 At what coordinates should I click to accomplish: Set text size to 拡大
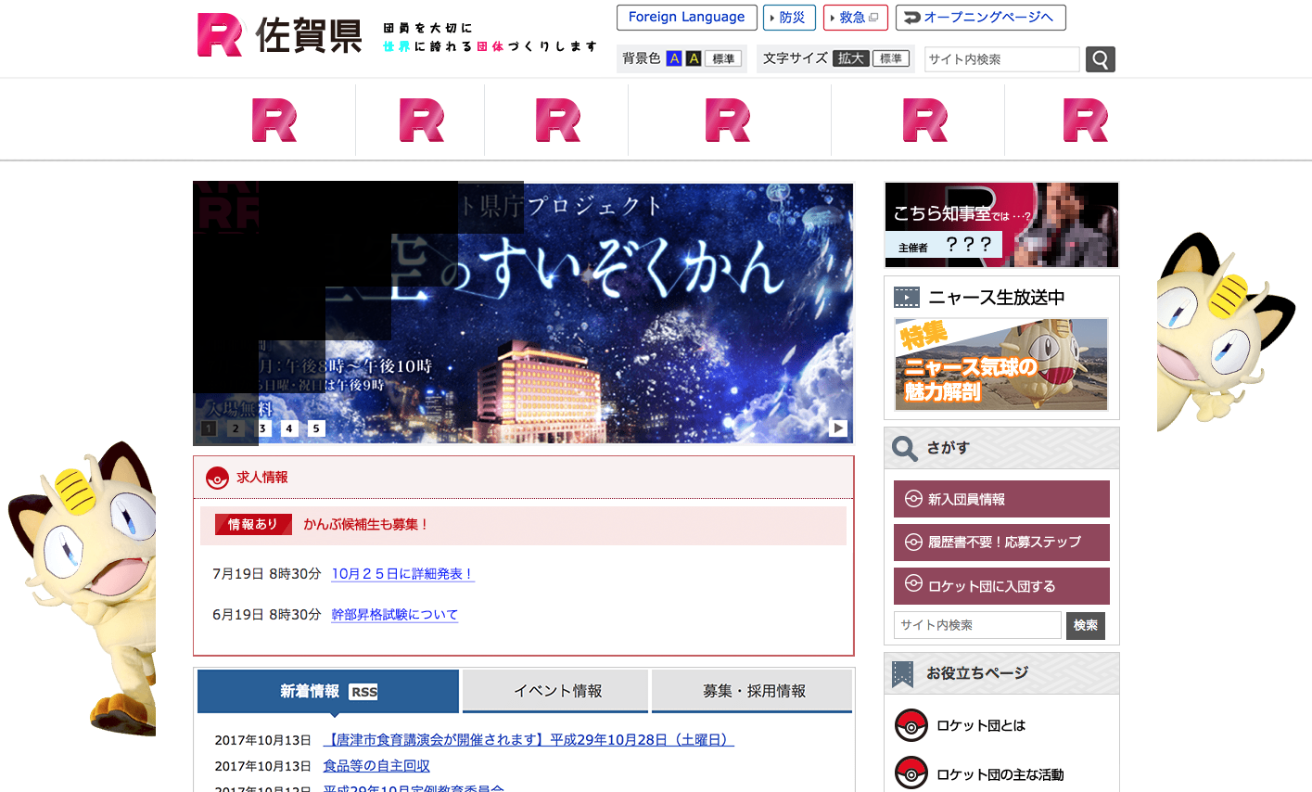point(850,58)
